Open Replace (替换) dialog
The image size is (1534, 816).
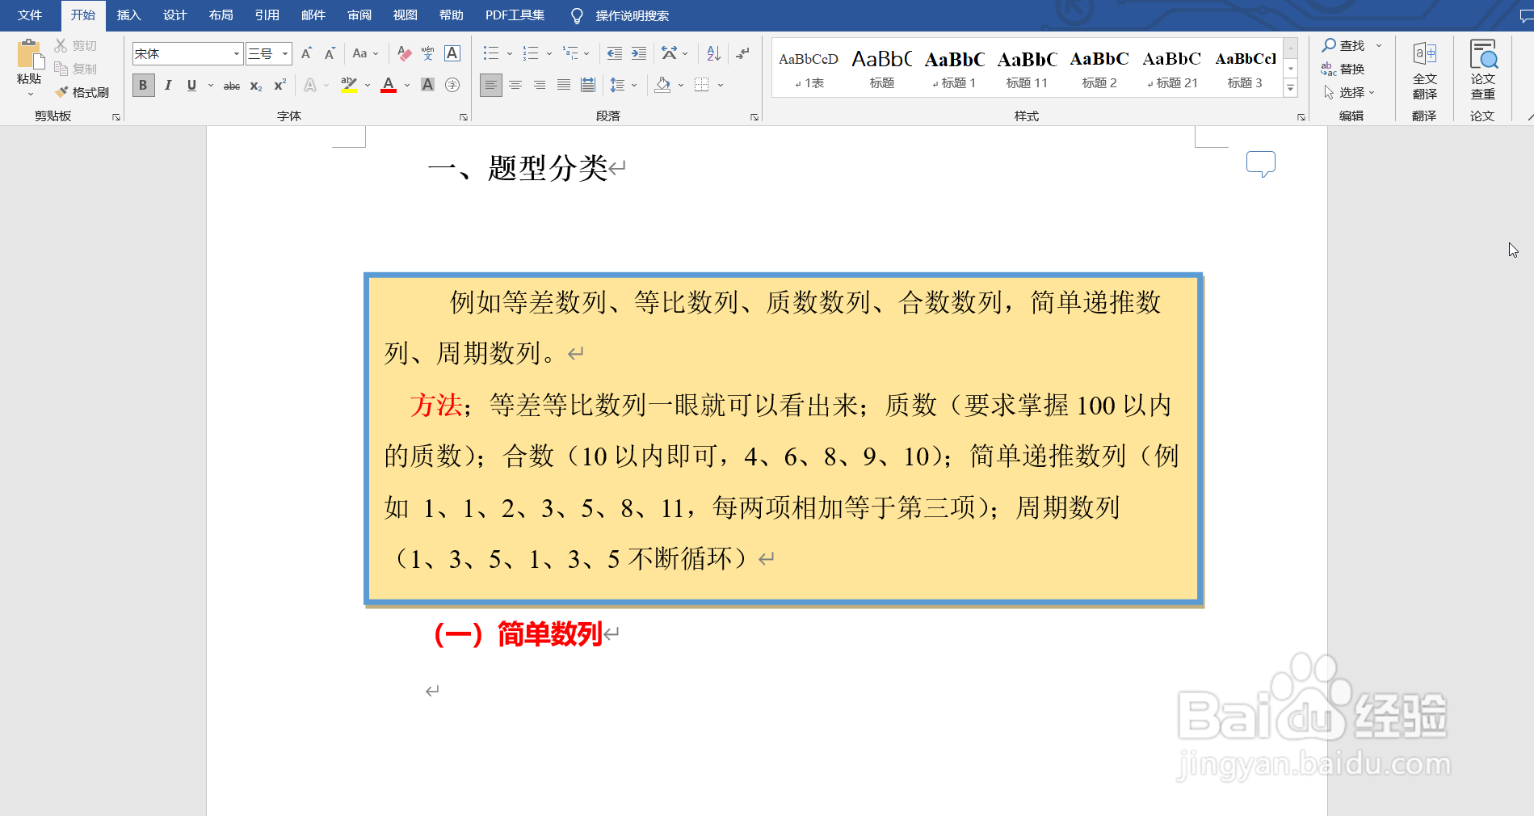click(1343, 69)
